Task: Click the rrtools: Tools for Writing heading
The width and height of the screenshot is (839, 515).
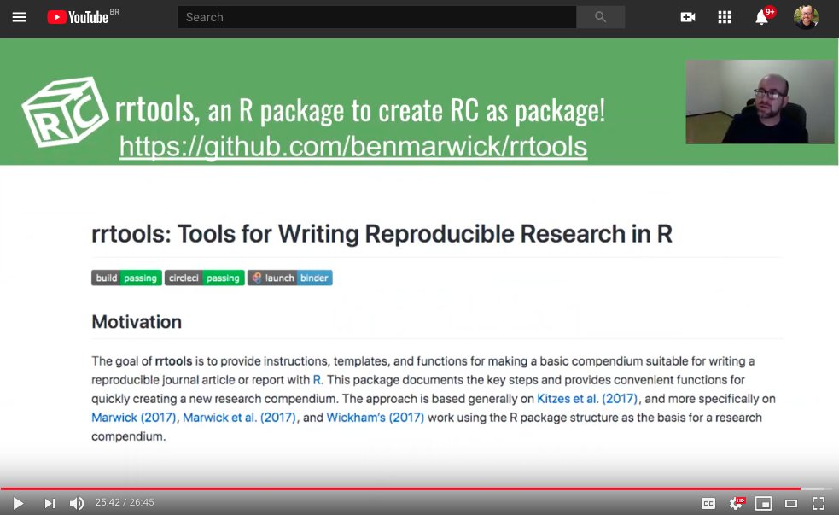Action: 382,234
